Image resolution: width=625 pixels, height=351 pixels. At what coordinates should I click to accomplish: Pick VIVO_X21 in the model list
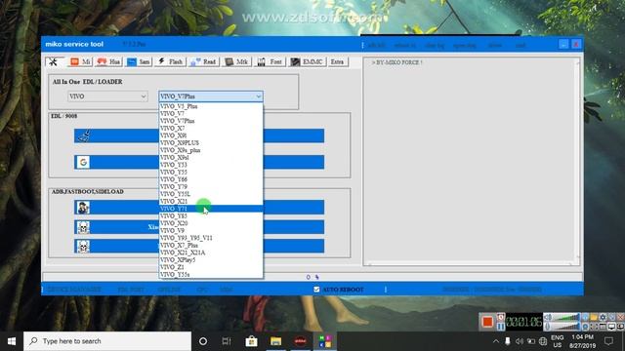click(x=211, y=202)
